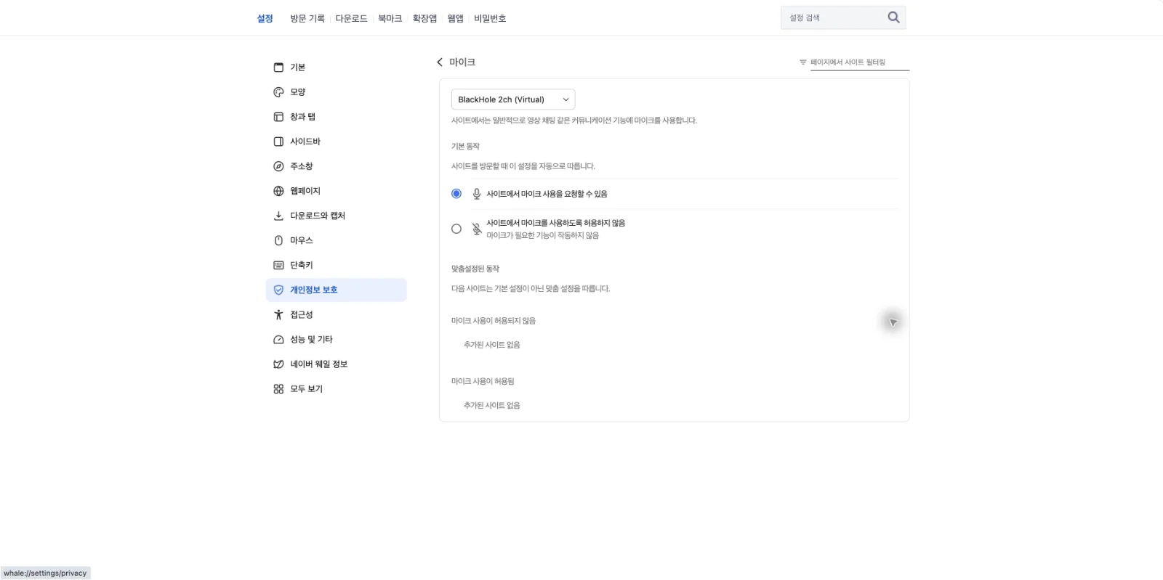
Task: Click the 창과 탭 icon
Action: pos(278,117)
